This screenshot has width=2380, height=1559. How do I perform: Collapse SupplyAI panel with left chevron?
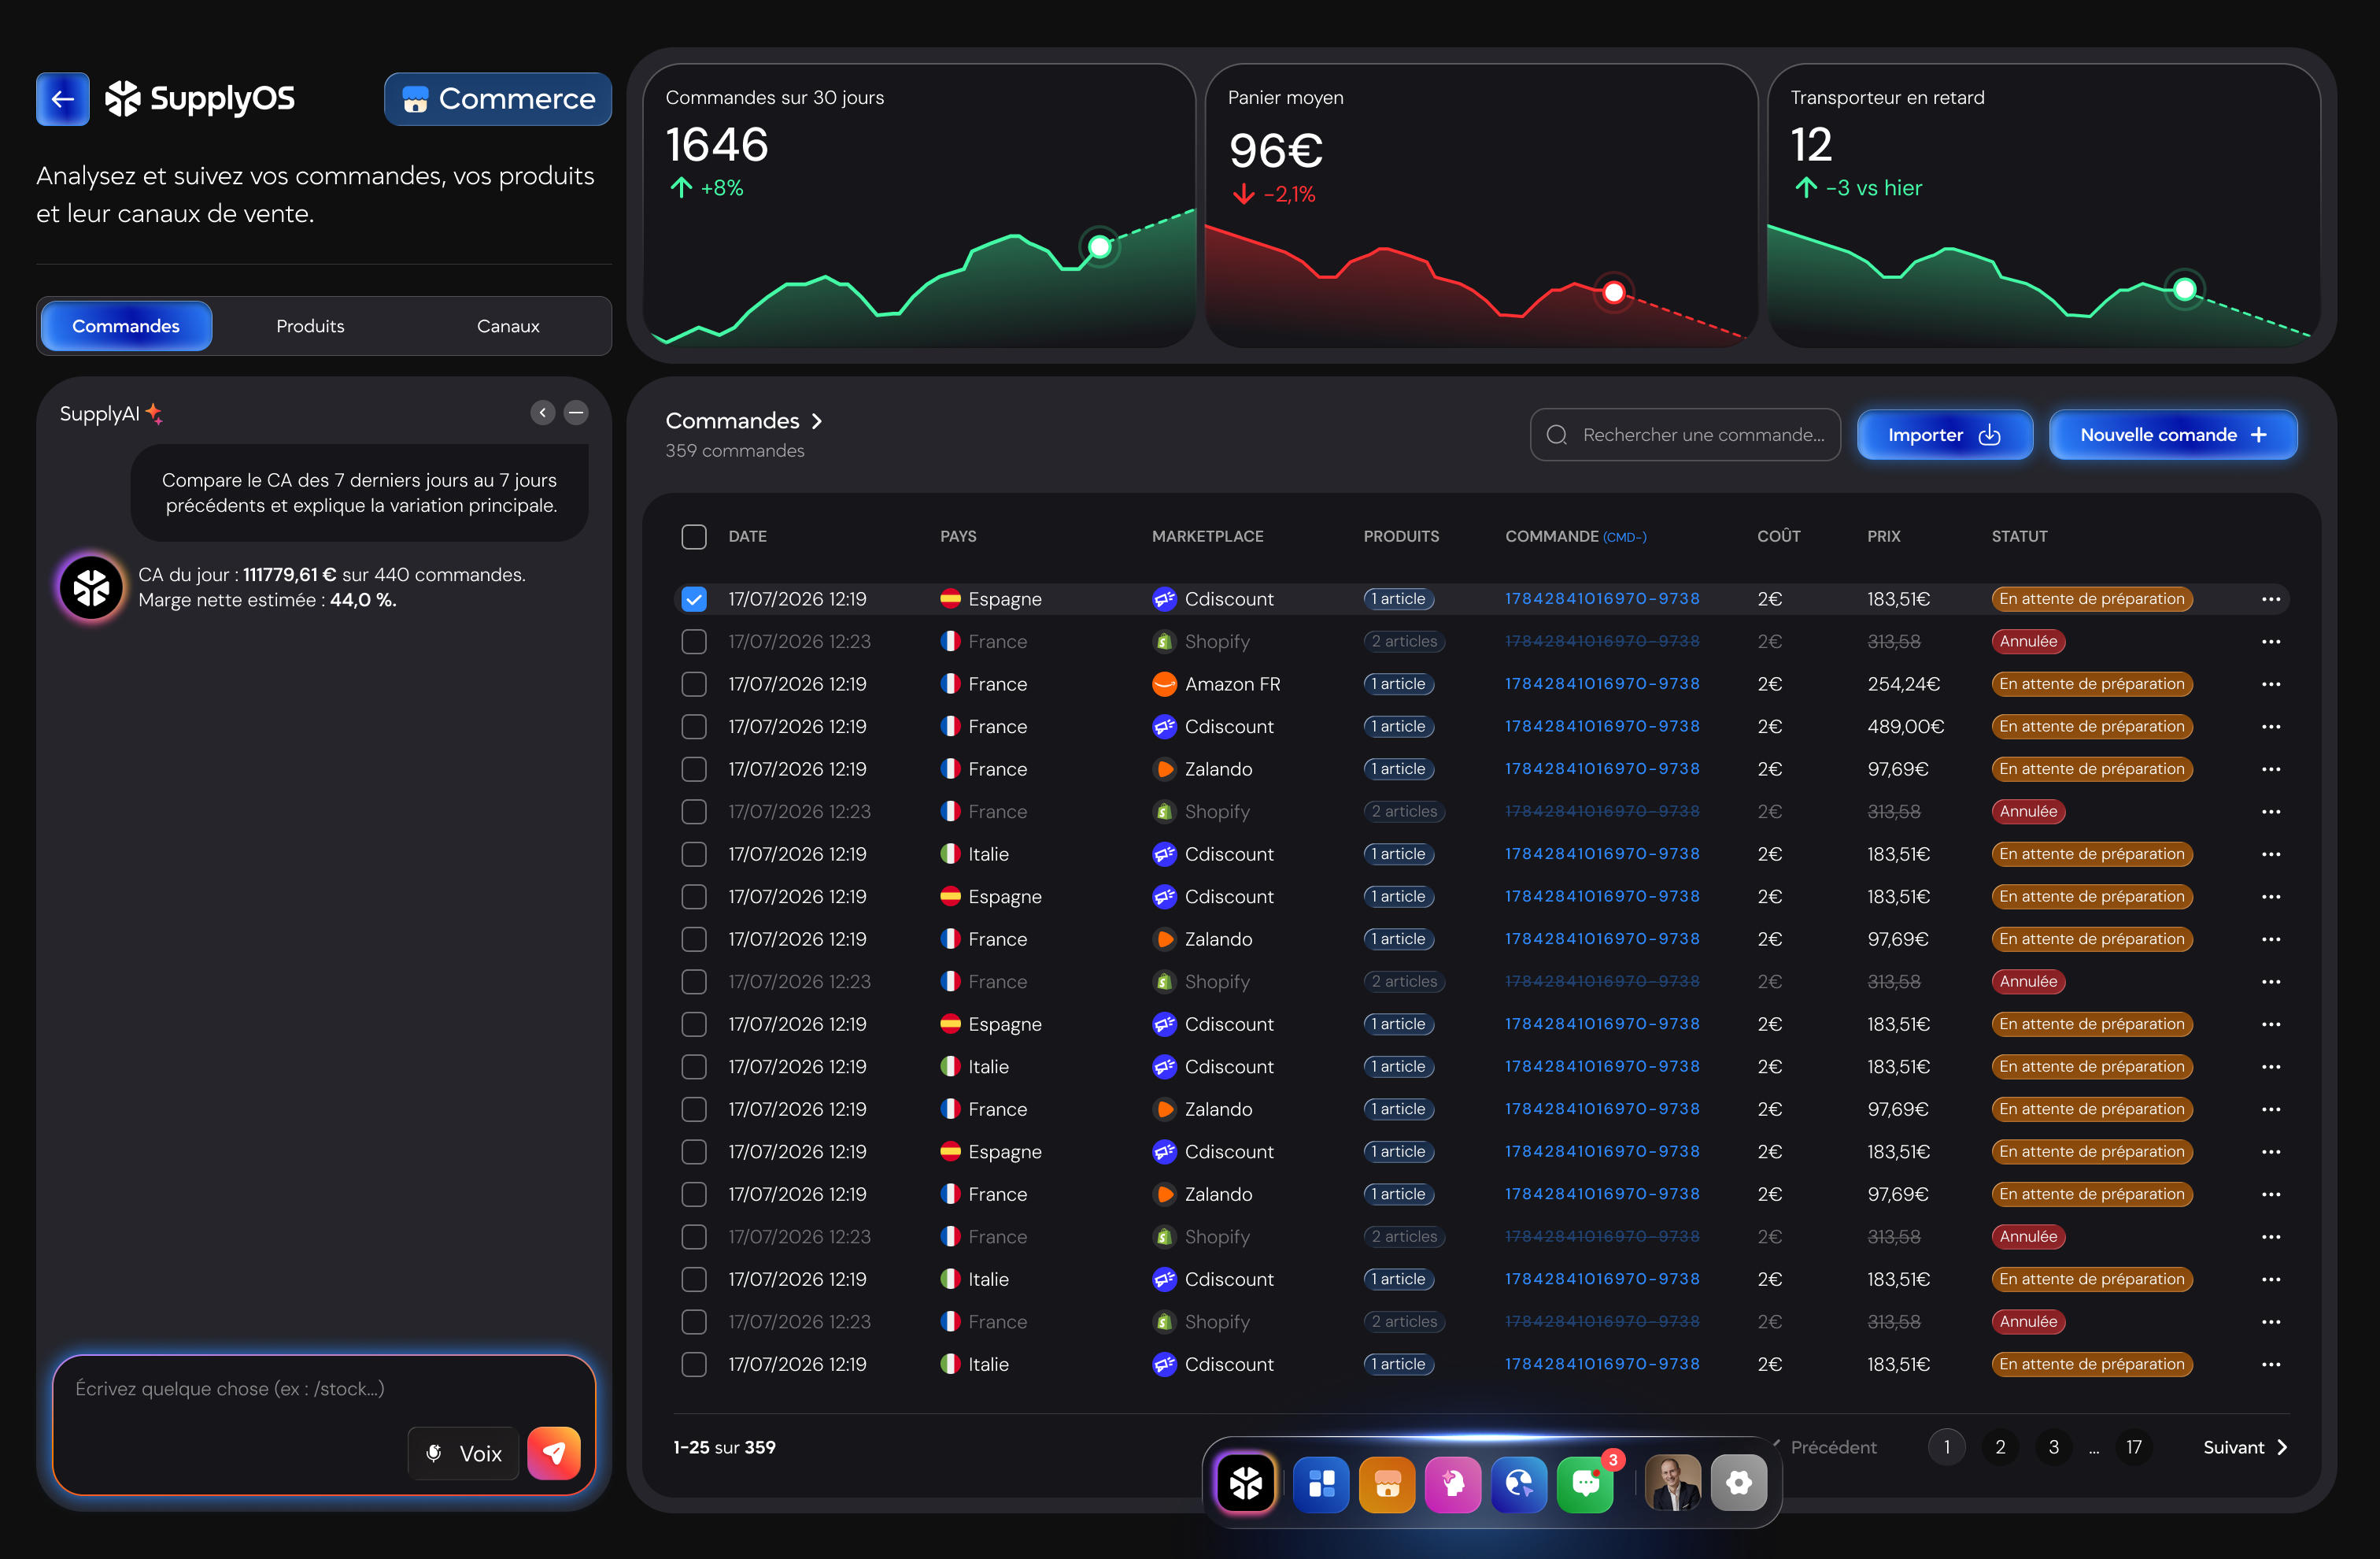tap(543, 413)
